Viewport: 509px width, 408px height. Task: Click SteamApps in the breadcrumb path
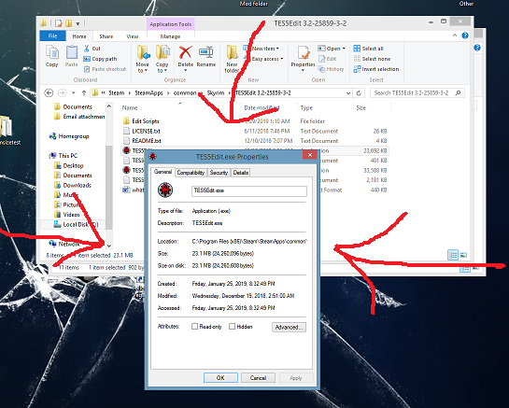[149, 93]
